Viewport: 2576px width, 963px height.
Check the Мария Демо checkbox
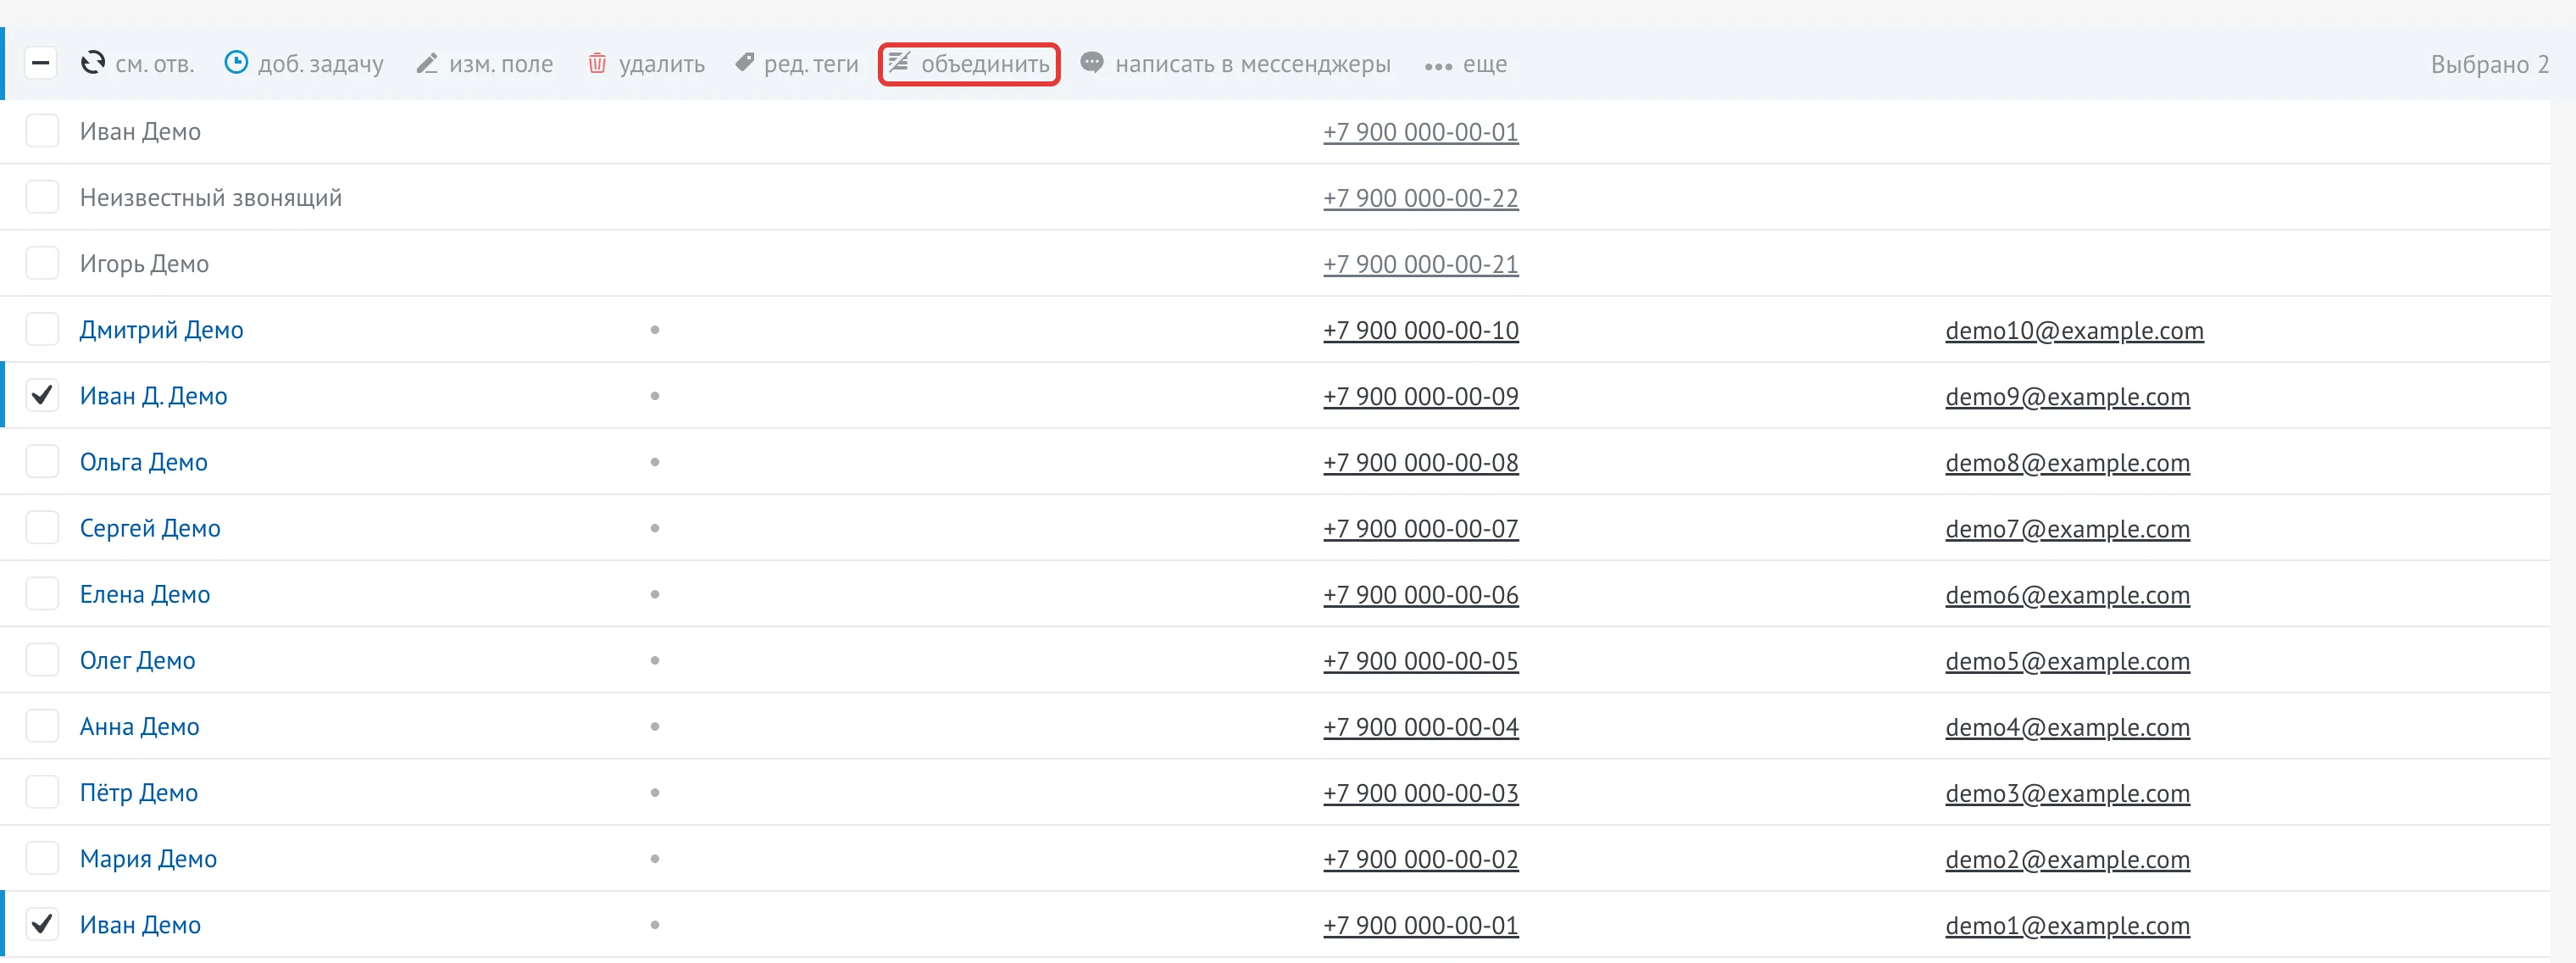point(42,858)
